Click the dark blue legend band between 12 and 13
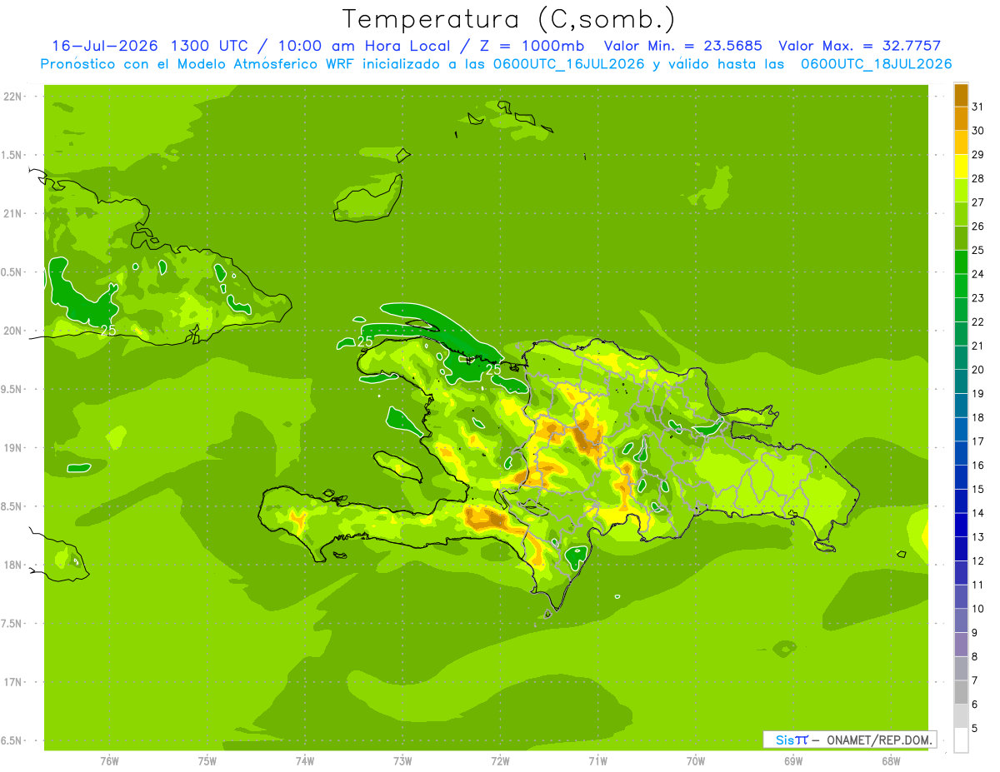Viewport: 1000px width, 772px height. pos(961,549)
